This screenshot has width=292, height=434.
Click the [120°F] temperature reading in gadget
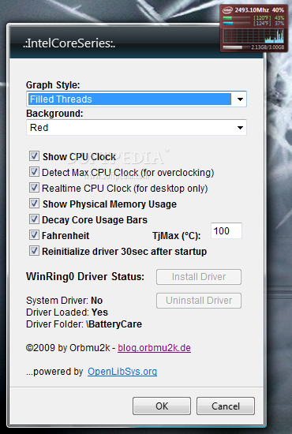coord(262,18)
